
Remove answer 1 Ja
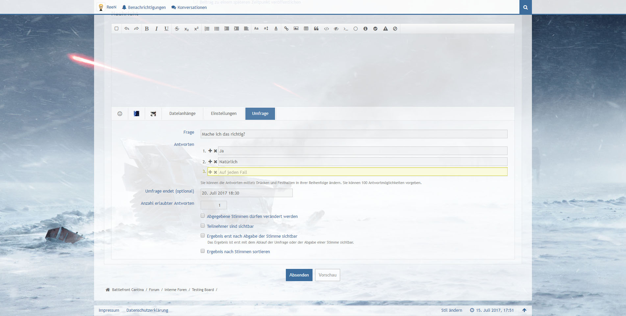pos(215,151)
